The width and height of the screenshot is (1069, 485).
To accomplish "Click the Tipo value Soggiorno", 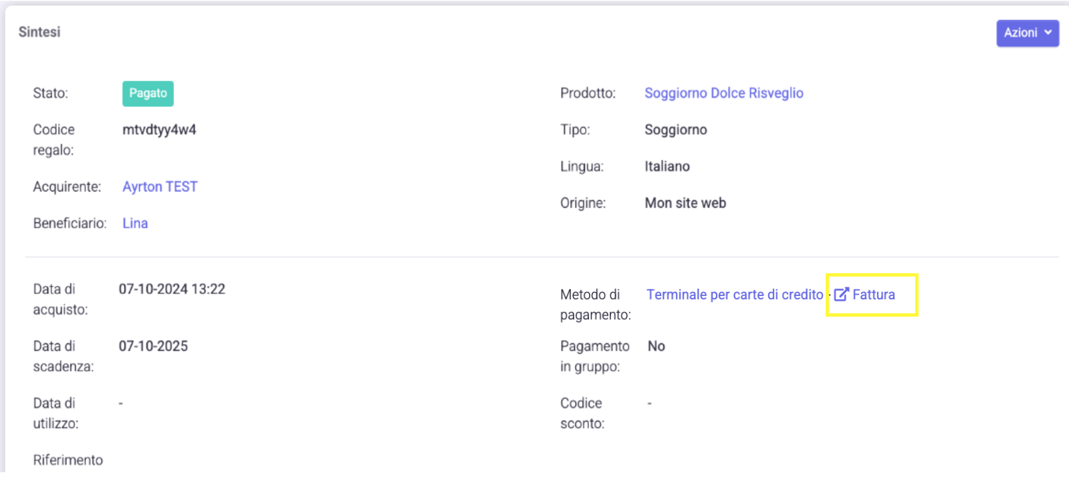I will coord(675,130).
